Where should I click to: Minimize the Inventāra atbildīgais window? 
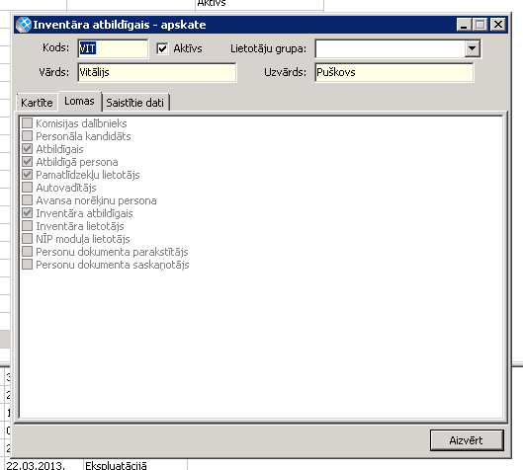[464, 25]
